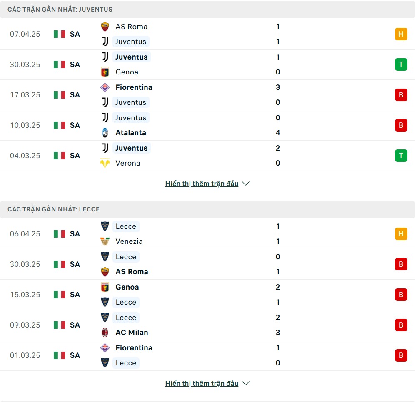415x402 pixels.
Task: Open the Juventus vs Atalanta 0-4 match row
Action: [x=207, y=125]
